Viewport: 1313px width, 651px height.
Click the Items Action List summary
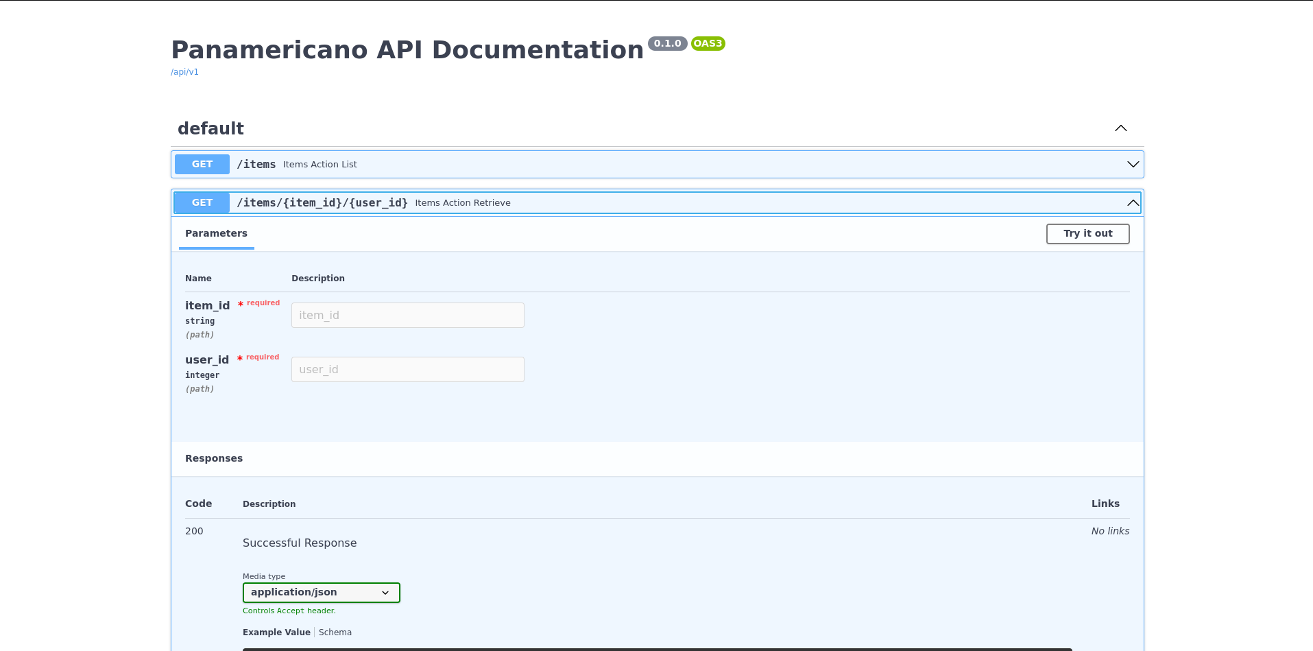(320, 165)
